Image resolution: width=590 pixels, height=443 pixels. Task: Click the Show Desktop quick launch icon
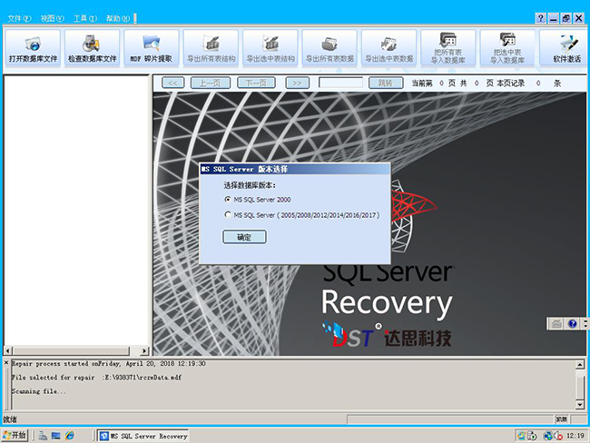point(56,436)
